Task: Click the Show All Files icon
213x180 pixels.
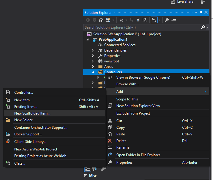Action: coord(145,20)
